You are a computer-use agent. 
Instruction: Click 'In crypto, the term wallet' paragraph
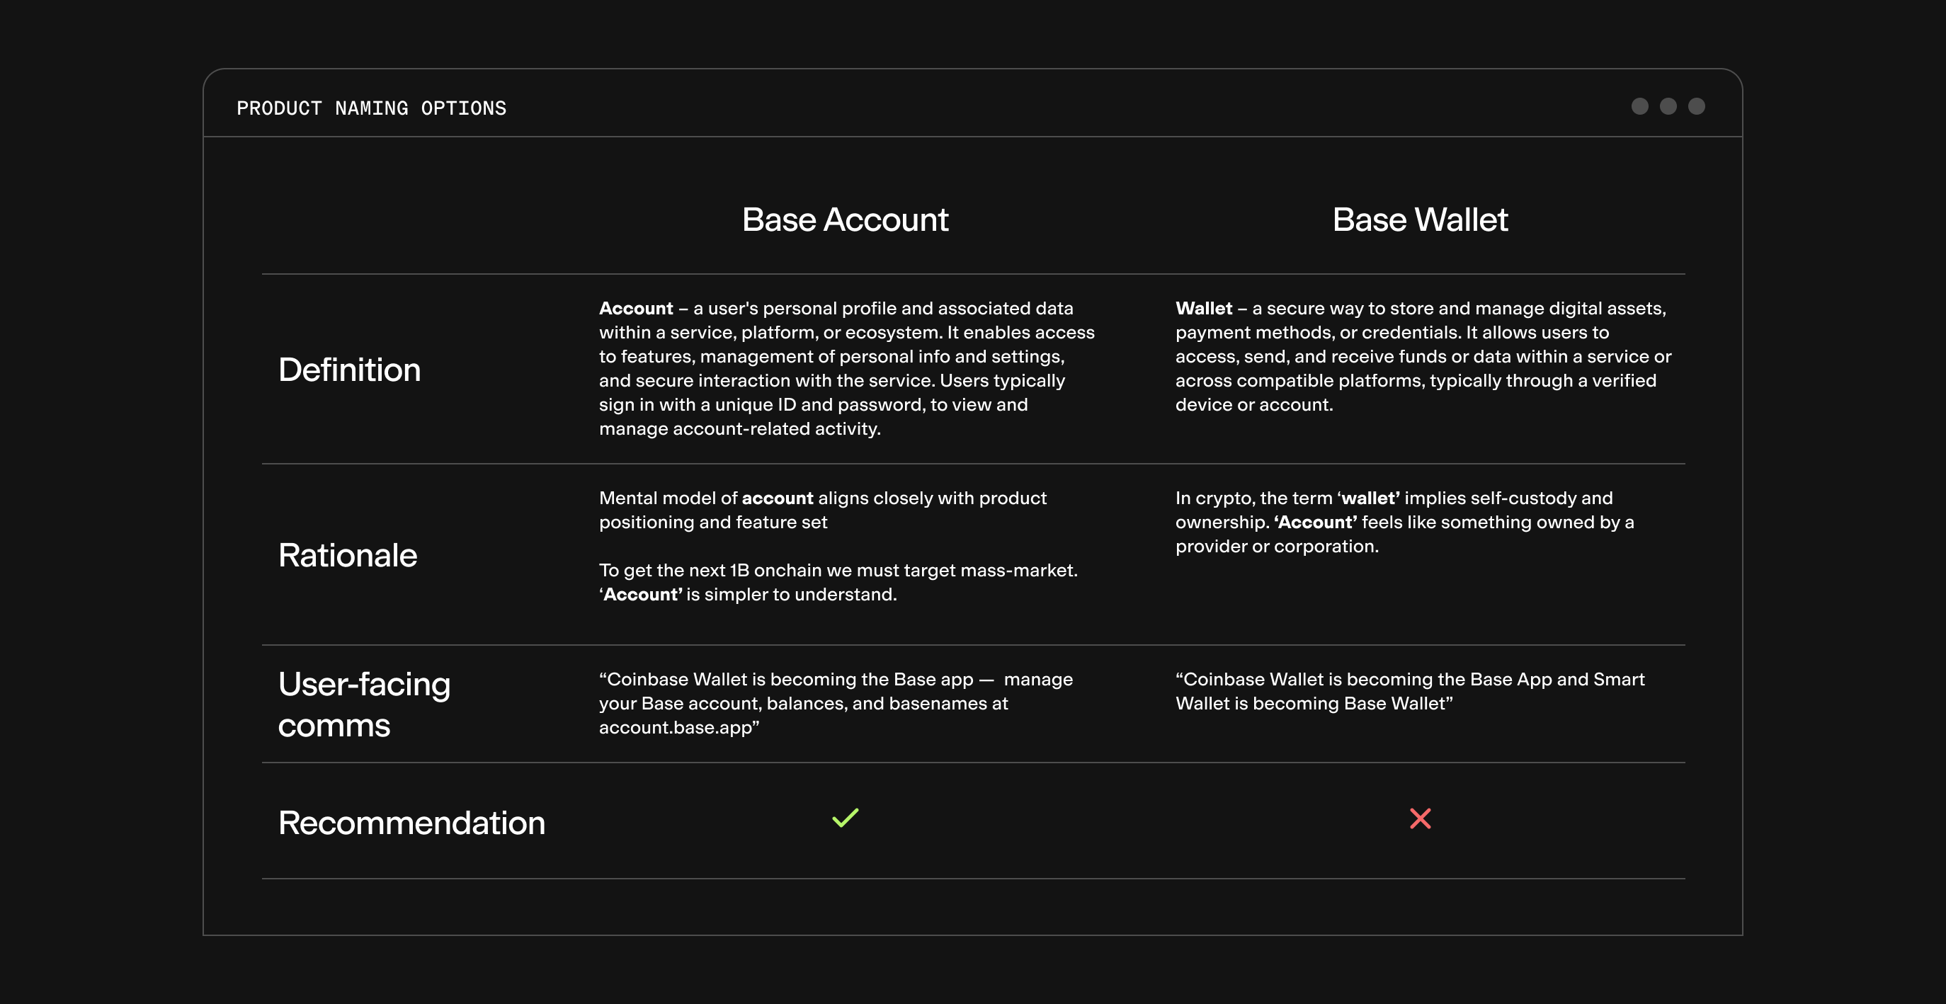pos(1404,522)
